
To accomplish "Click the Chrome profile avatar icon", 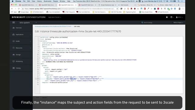I will [179, 9].
